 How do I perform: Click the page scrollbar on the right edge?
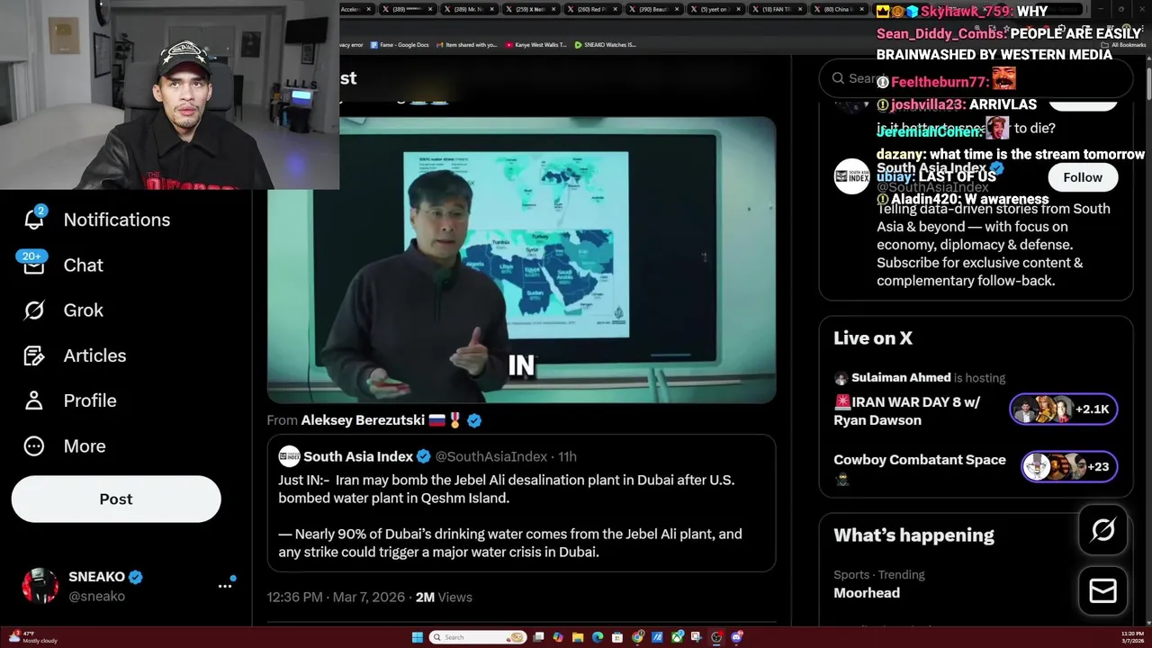pyautogui.click(x=1147, y=85)
